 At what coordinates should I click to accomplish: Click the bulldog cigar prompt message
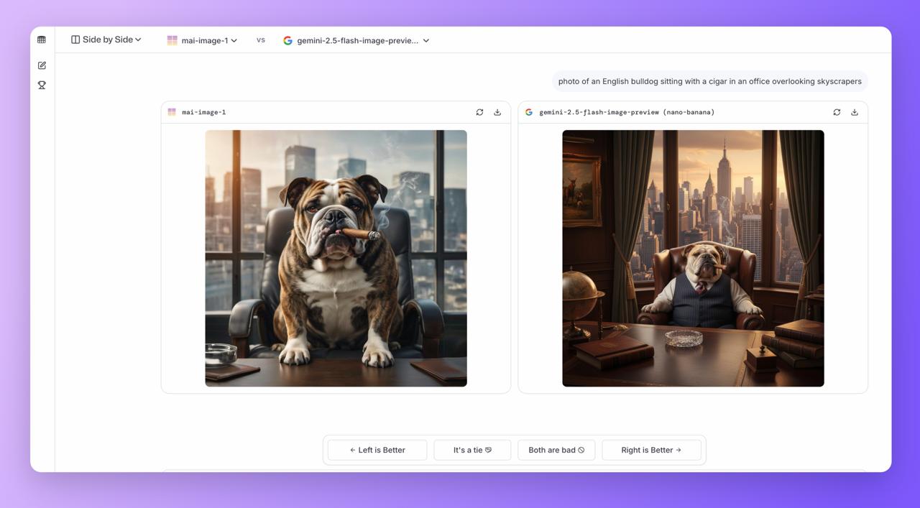click(709, 81)
